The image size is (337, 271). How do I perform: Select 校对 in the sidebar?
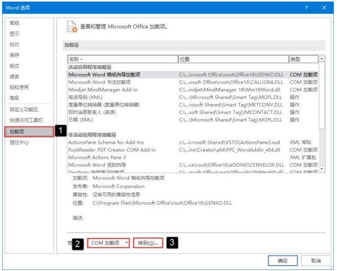(15, 45)
